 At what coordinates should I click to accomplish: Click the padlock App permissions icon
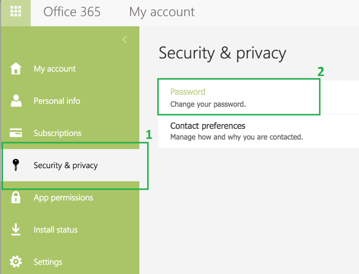click(x=16, y=198)
